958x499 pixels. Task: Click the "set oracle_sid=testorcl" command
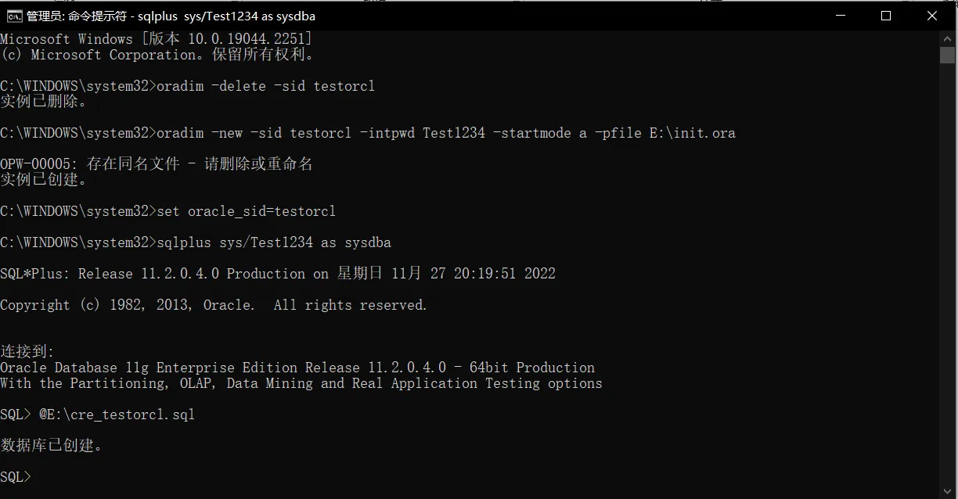click(x=246, y=211)
